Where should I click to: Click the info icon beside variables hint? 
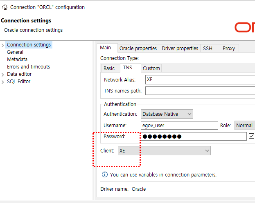tap(104, 174)
